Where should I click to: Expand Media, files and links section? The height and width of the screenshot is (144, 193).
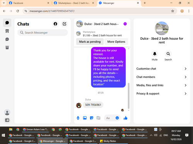pos(162,85)
